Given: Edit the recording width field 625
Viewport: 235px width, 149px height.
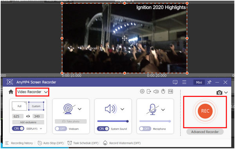Looking at the screenshot, I should pos(18,116).
